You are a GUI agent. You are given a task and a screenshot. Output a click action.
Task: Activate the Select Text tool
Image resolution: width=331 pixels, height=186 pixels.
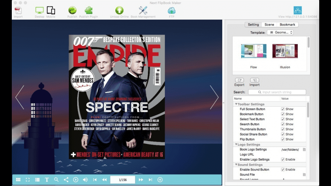pyautogui.click(x=47, y=180)
